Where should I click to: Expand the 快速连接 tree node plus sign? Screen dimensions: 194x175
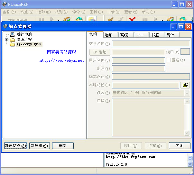click(x=6, y=40)
